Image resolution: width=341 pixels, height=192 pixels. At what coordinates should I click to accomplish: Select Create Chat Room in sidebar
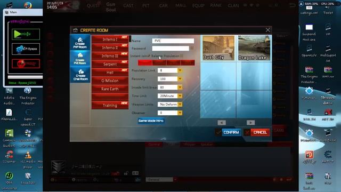[80, 75]
